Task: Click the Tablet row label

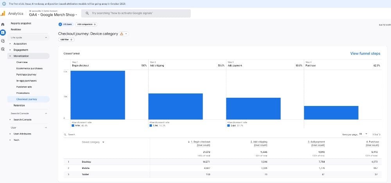Action: (85, 174)
